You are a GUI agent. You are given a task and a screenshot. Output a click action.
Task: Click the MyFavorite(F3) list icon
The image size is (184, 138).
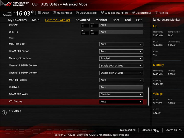tap(54, 13)
